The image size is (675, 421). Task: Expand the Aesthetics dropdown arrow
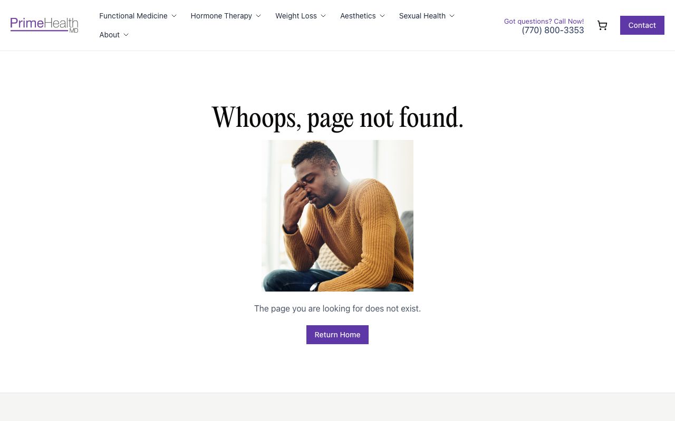coord(382,16)
